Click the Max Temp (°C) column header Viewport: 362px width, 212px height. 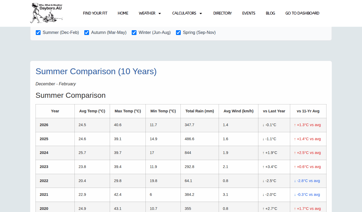pyautogui.click(x=128, y=111)
